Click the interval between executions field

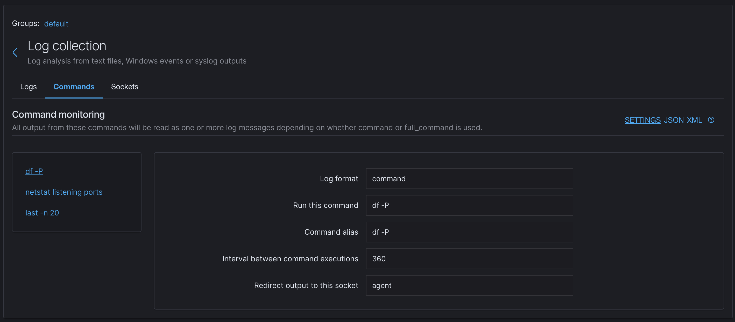tap(469, 259)
